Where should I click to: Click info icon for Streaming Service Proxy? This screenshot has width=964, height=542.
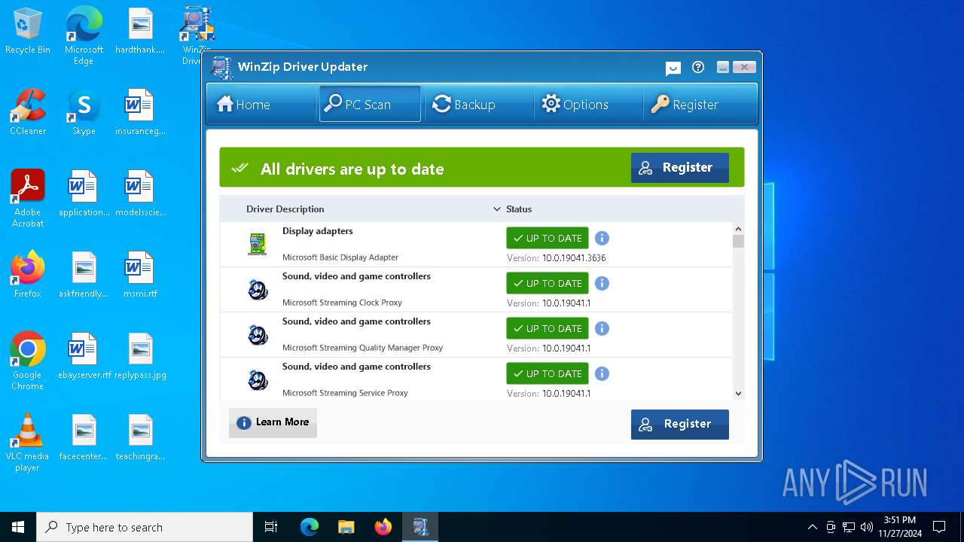coord(602,373)
